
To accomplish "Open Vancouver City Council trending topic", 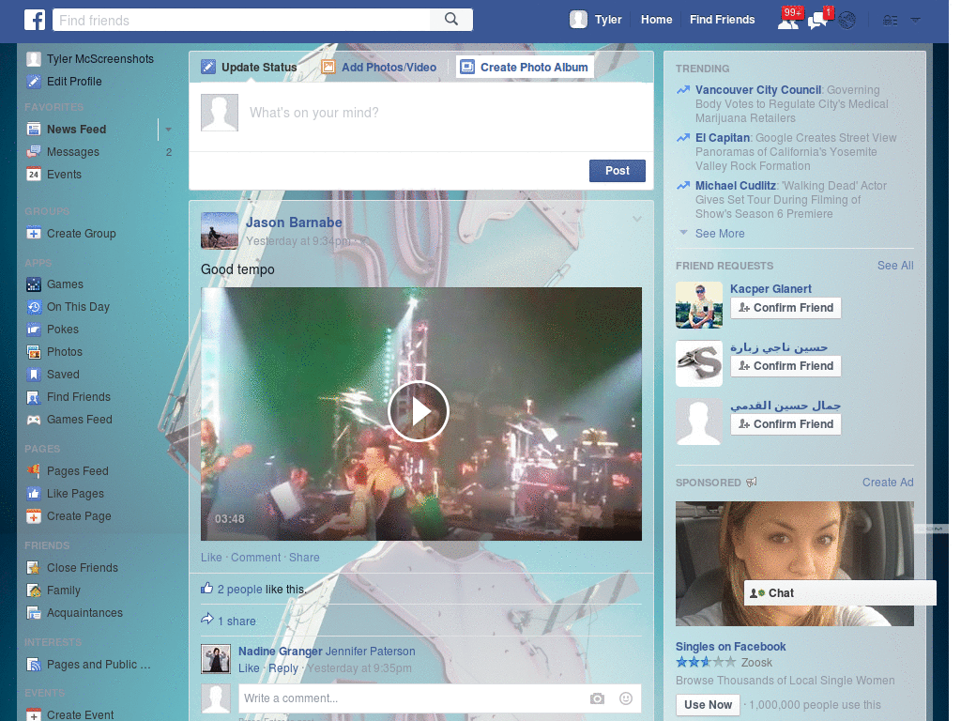I will [758, 90].
